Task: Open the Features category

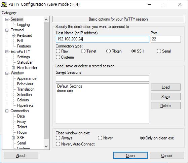Action: 24,46
